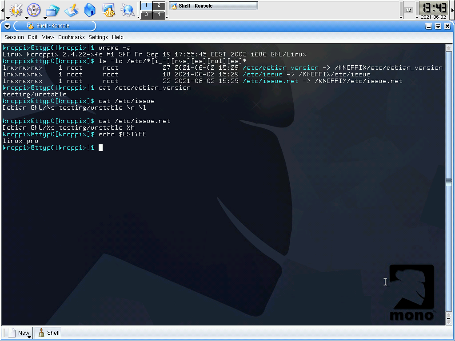Open the window list panel icon
455x341 pixels.
pos(53,10)
